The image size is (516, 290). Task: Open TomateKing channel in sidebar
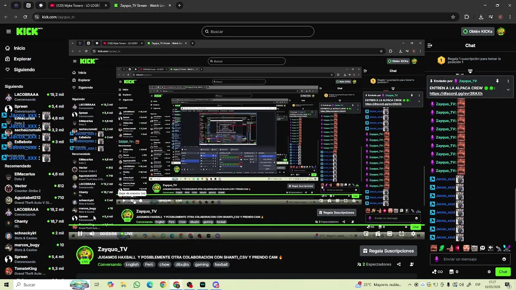coord(34,271)
